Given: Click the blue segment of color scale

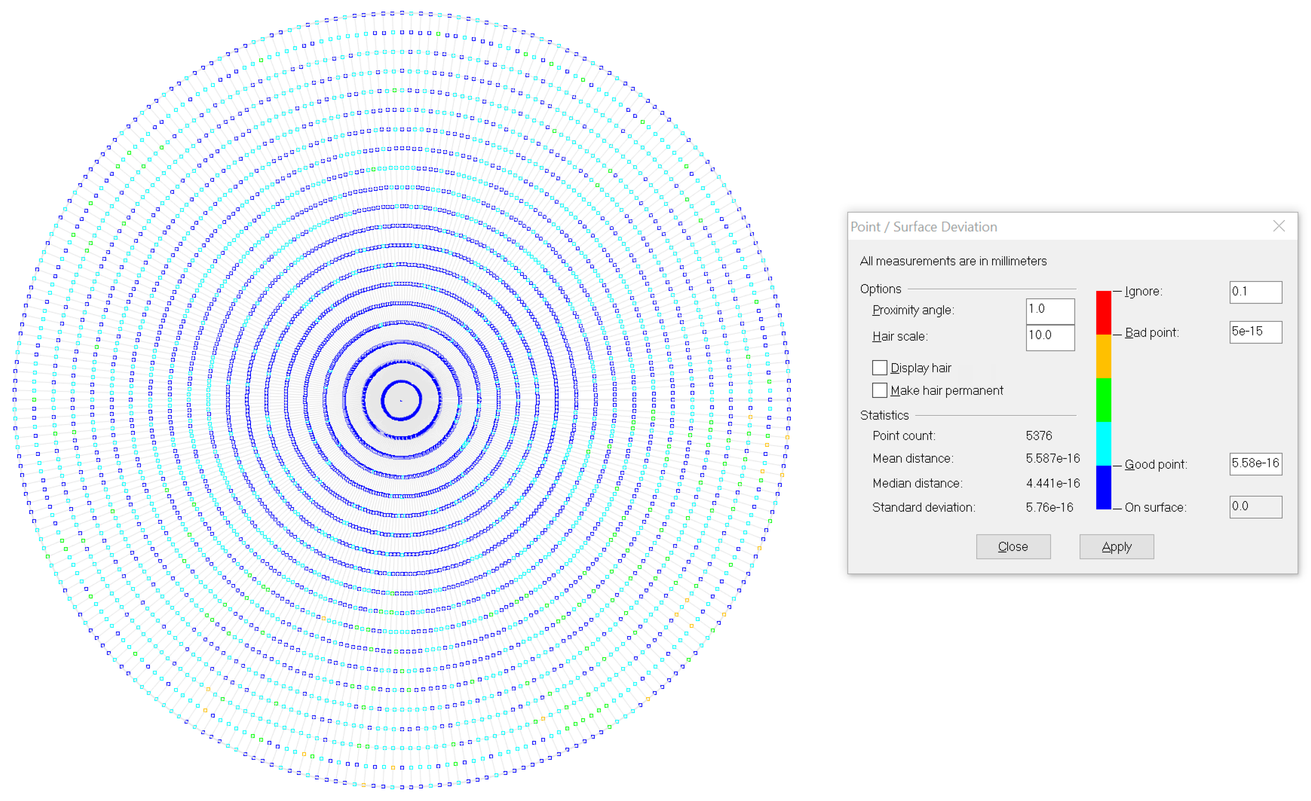Looking at the screenshot, I should pyautogui.click(x=1104, y=487).
